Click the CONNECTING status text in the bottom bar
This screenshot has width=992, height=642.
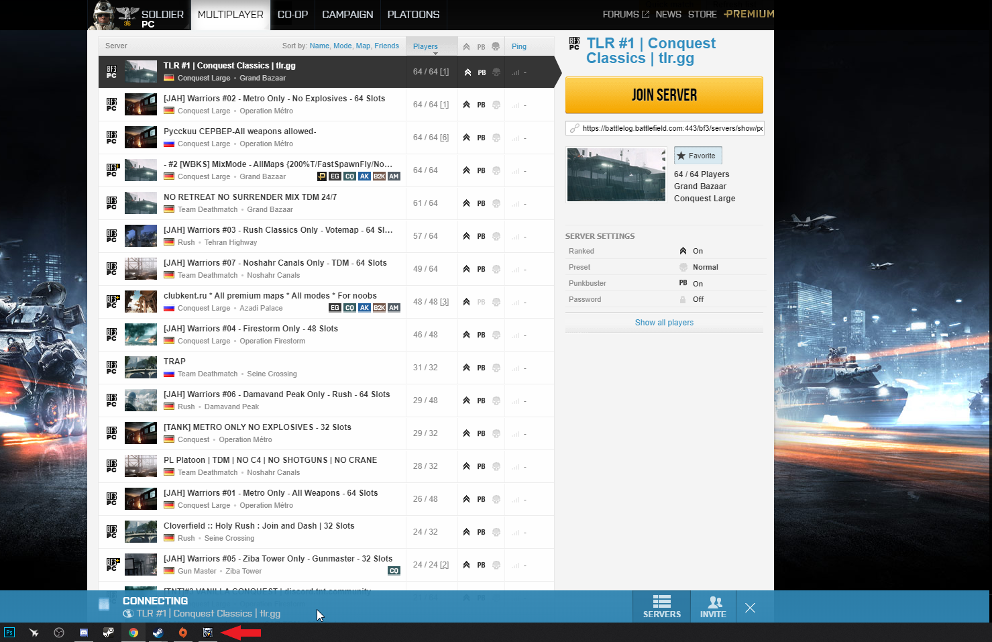tap(155, 601)
